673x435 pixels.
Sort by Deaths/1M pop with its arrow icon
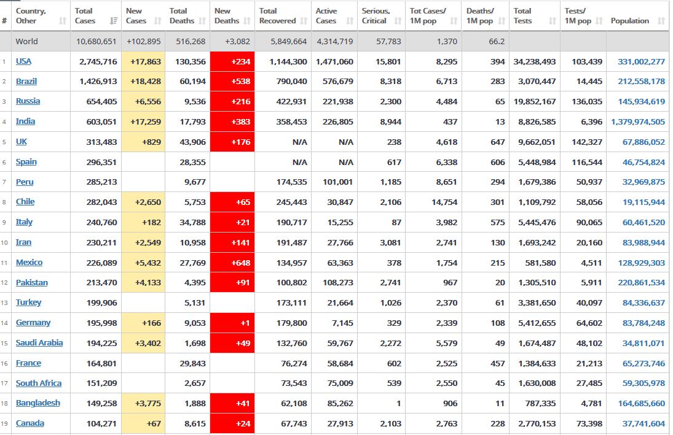(x=502, y=21)
